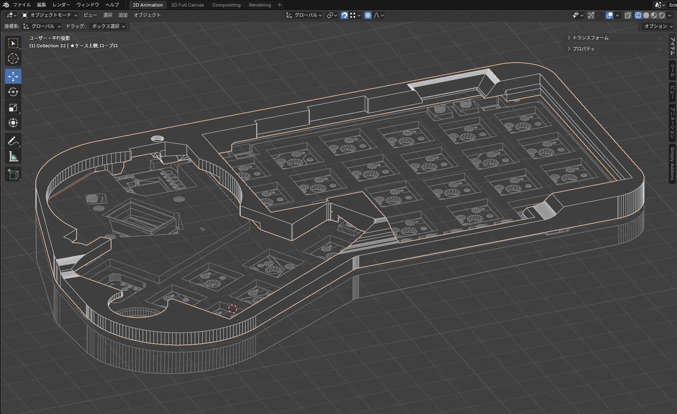
Task: Toggle viewport overlays
Action: tap(609, 15)
